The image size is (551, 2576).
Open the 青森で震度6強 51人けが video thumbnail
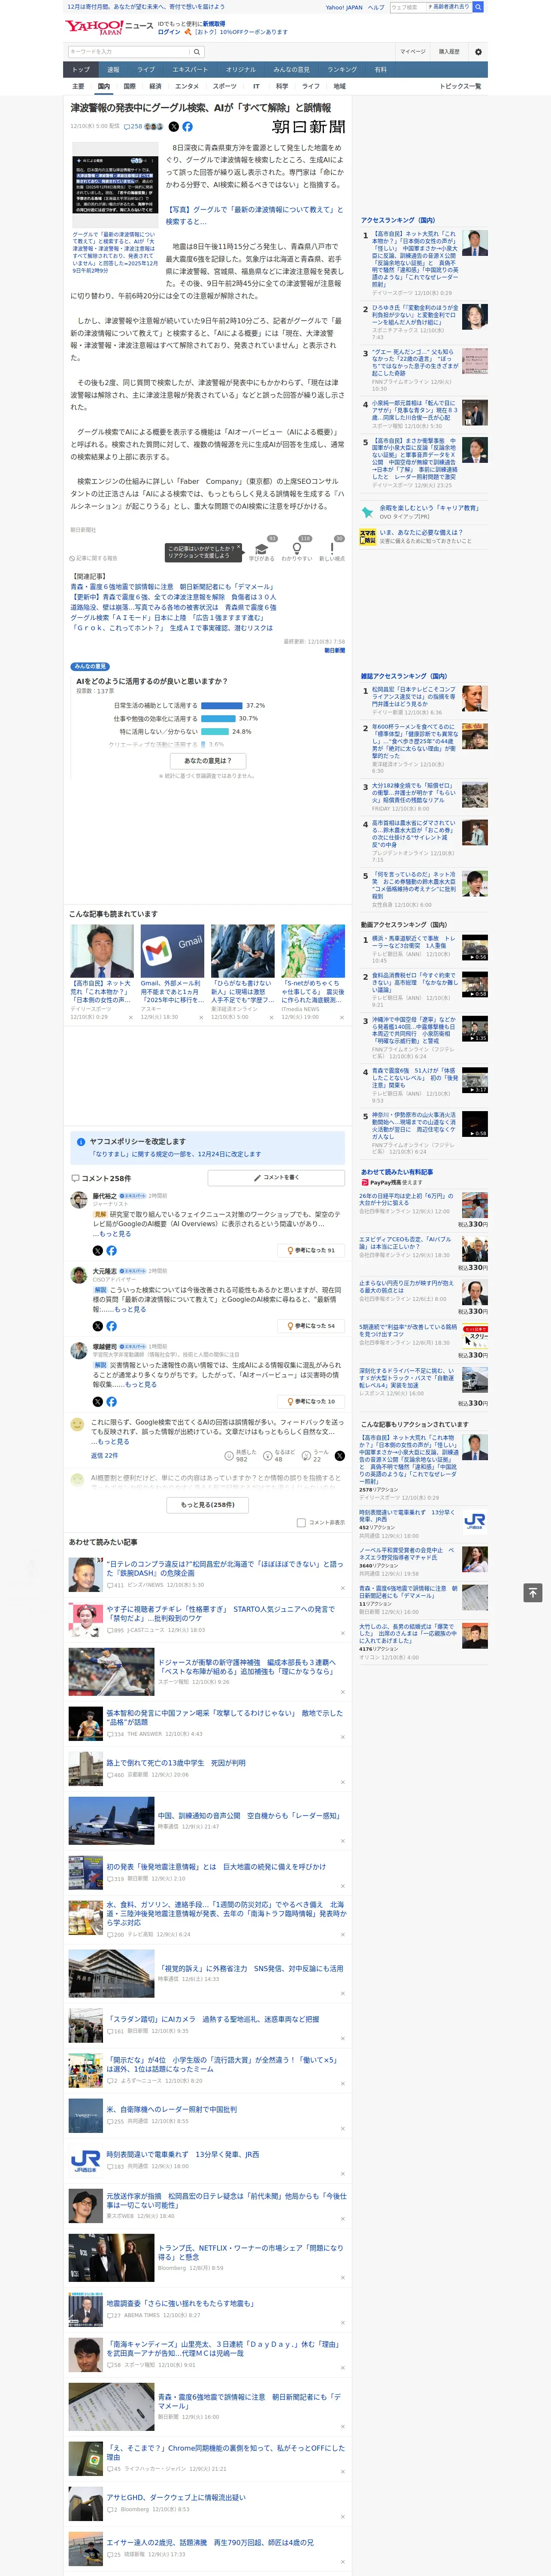click(474, 1080)
